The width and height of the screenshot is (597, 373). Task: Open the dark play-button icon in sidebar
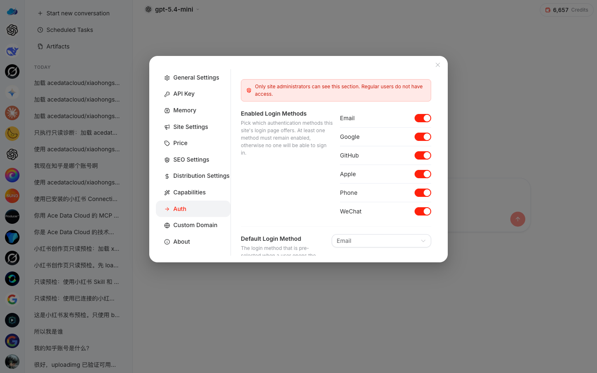coord(12,320)
